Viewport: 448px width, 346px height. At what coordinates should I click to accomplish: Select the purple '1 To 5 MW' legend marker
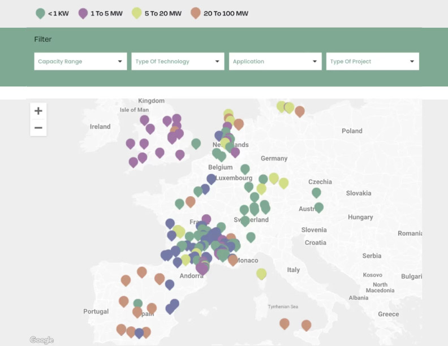coord(83,13)
